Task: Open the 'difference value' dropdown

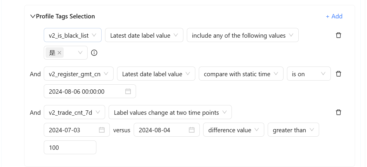Action: (233, 130)
